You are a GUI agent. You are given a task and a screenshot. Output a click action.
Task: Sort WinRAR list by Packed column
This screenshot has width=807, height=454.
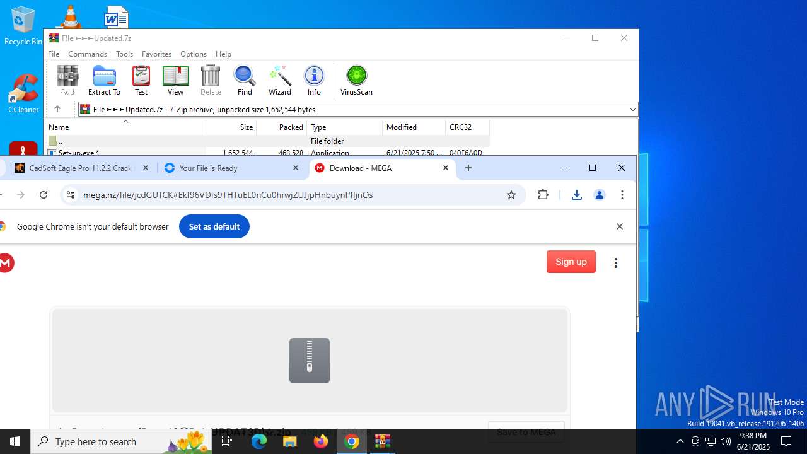coord(282,127)
